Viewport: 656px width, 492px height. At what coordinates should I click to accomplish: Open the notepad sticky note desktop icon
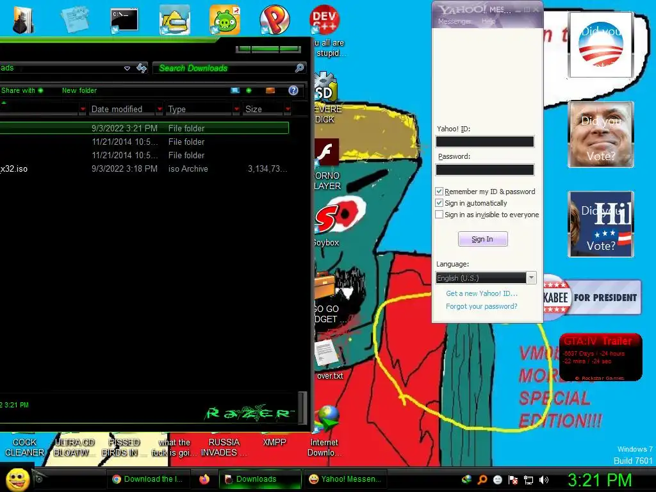(75, 20)
